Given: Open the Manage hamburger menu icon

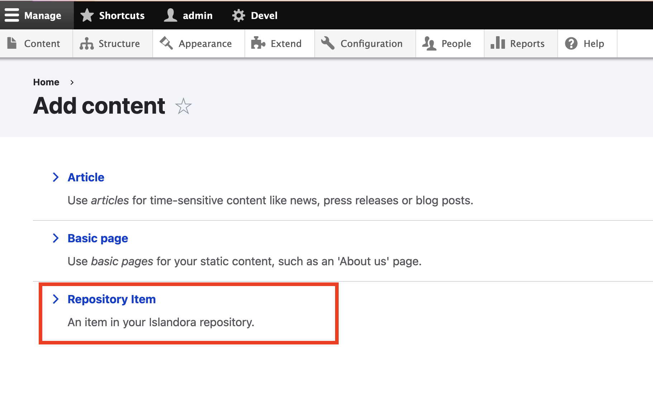Looking at the screenshot, I should tap(11, 15).
